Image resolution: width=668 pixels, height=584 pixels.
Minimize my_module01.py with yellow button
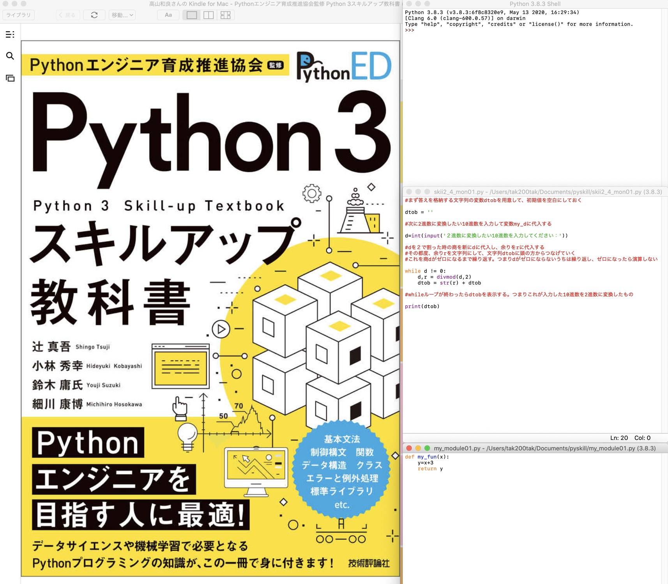click(x=418, y=448)
